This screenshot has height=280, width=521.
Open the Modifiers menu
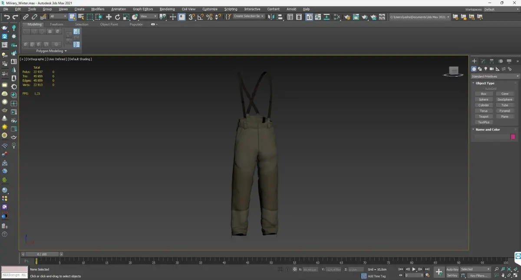pos(98,9)
